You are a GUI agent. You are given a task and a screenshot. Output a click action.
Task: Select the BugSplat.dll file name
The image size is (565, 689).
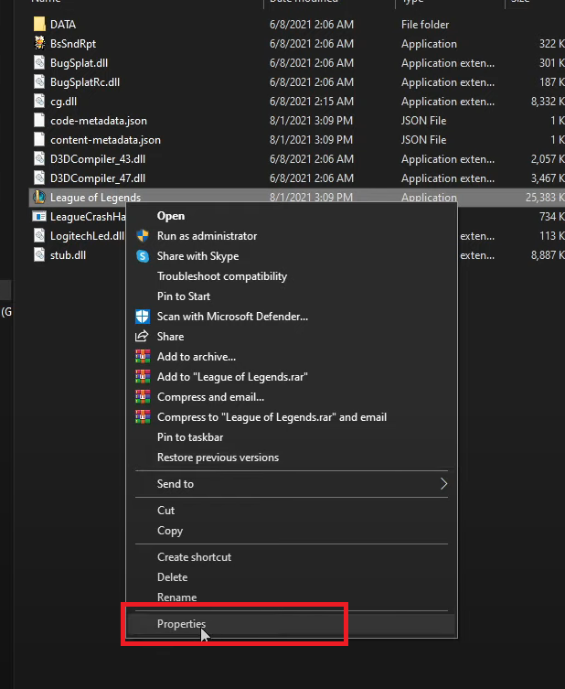pyautogui.click(x=79, y=63)
